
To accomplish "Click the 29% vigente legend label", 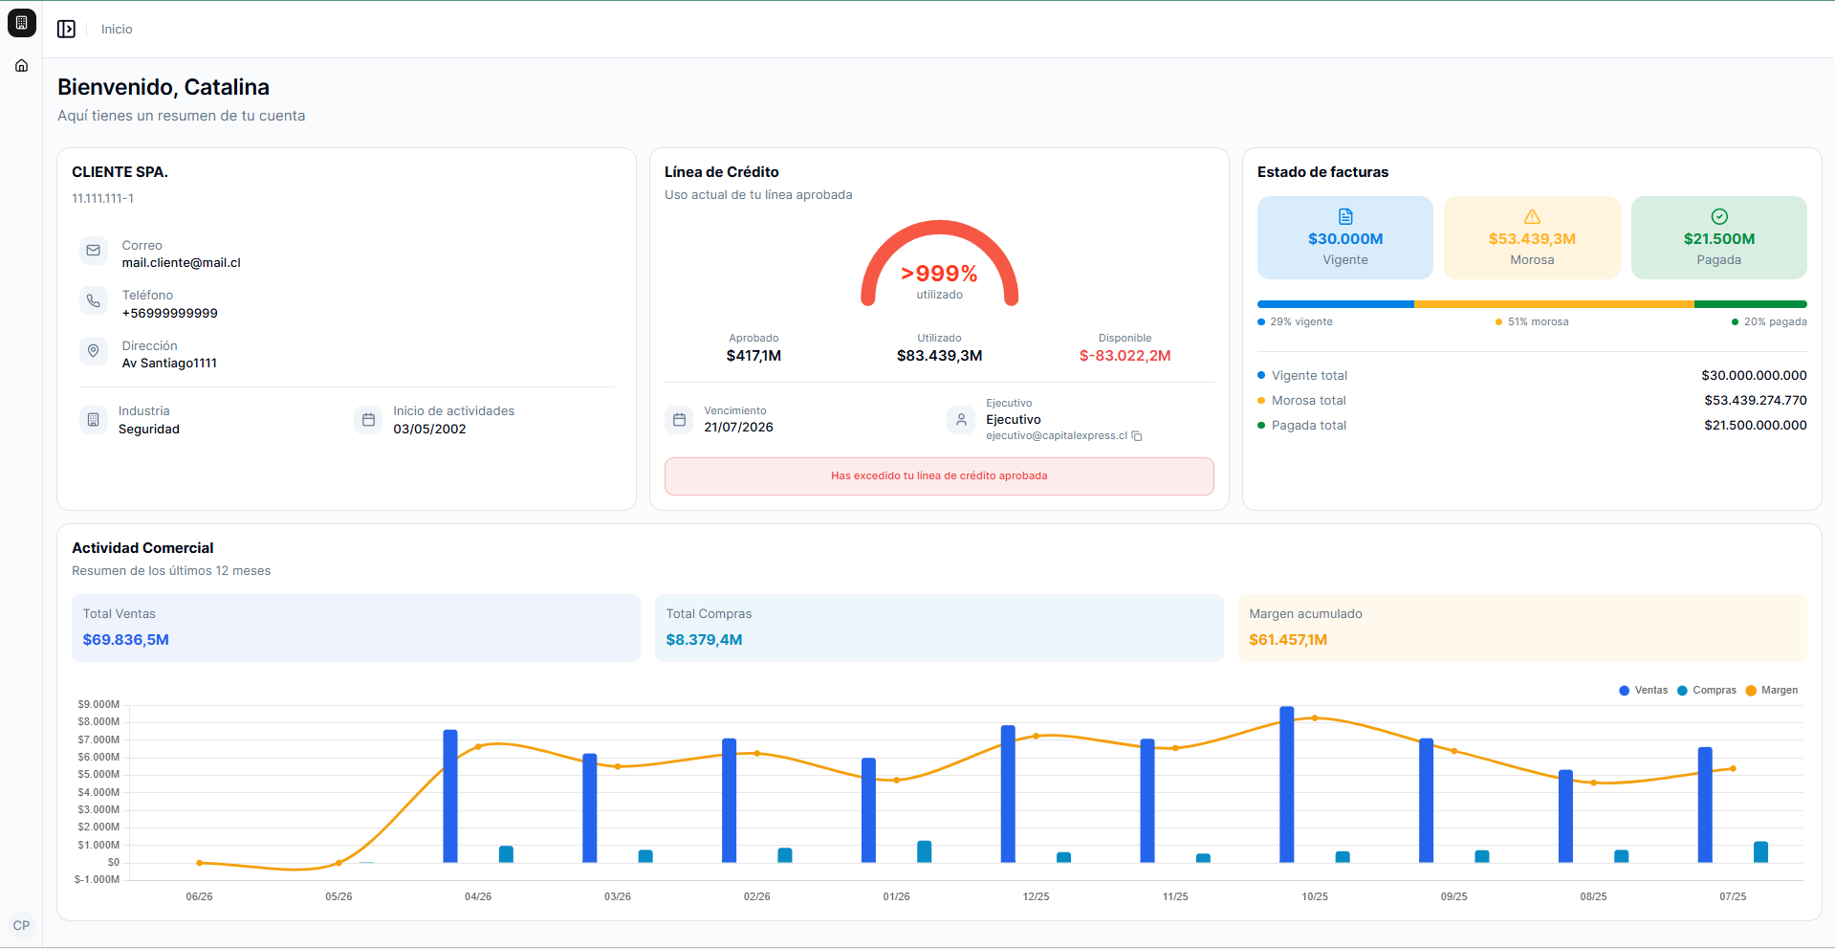I will [1301, 322].
